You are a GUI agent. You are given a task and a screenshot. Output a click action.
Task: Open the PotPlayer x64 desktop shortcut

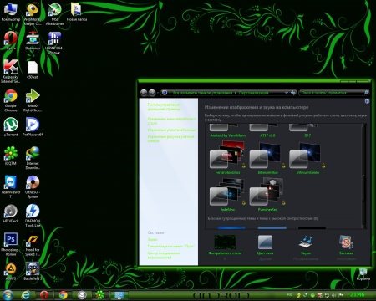tap(33, 127)
